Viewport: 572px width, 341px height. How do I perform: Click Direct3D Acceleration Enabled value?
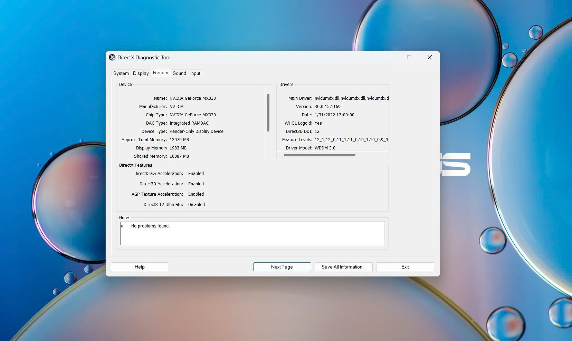coord(196,184)
